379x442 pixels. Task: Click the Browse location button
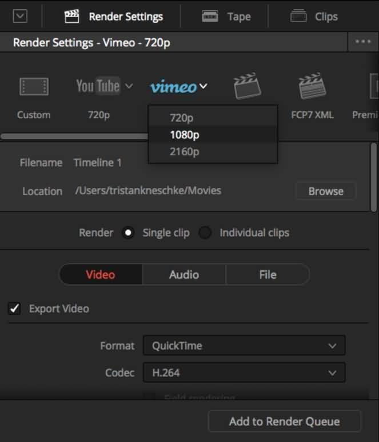(325, 191)
